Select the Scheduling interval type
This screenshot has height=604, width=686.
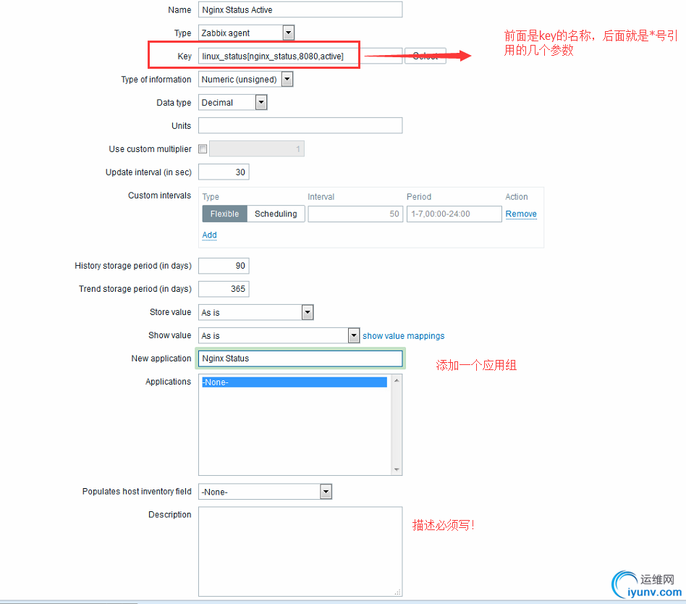(276, 214)
